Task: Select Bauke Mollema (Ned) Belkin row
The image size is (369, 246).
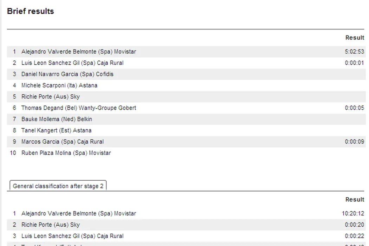Action: tap(57, 119)
